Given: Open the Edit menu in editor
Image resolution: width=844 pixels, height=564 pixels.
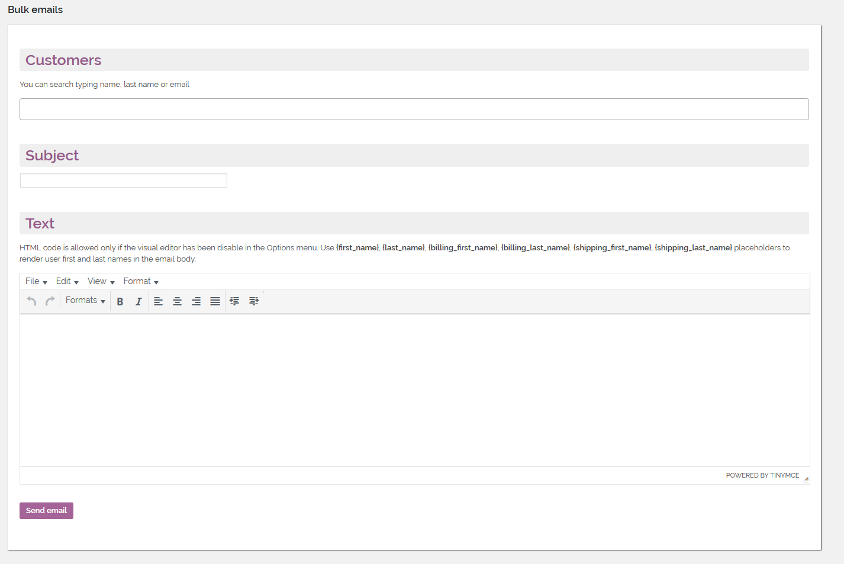Looking at the screenshot, I should coord(67,281).
